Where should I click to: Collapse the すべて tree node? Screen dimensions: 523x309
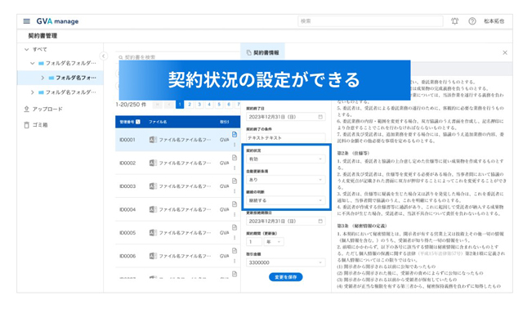click(x=27, y=49)
